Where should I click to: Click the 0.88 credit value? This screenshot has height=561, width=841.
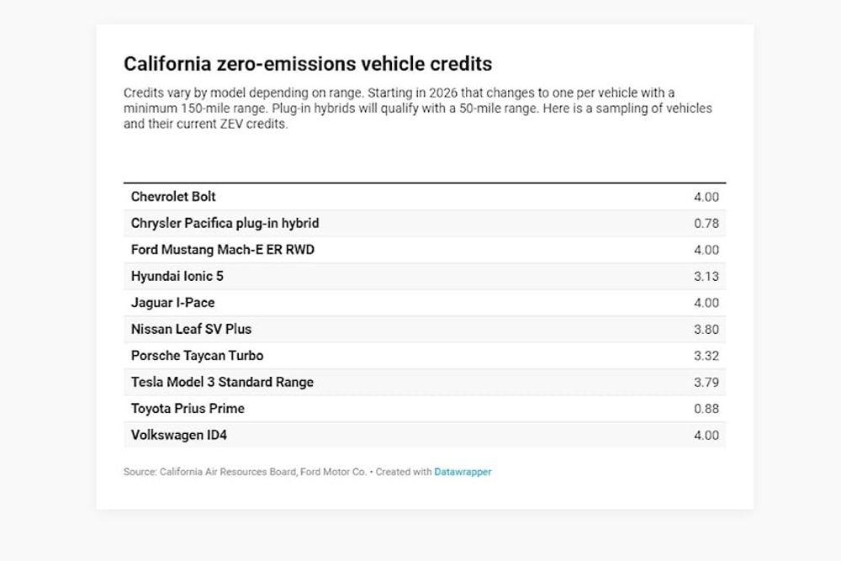pyautogui.click(x=706, y=409)
